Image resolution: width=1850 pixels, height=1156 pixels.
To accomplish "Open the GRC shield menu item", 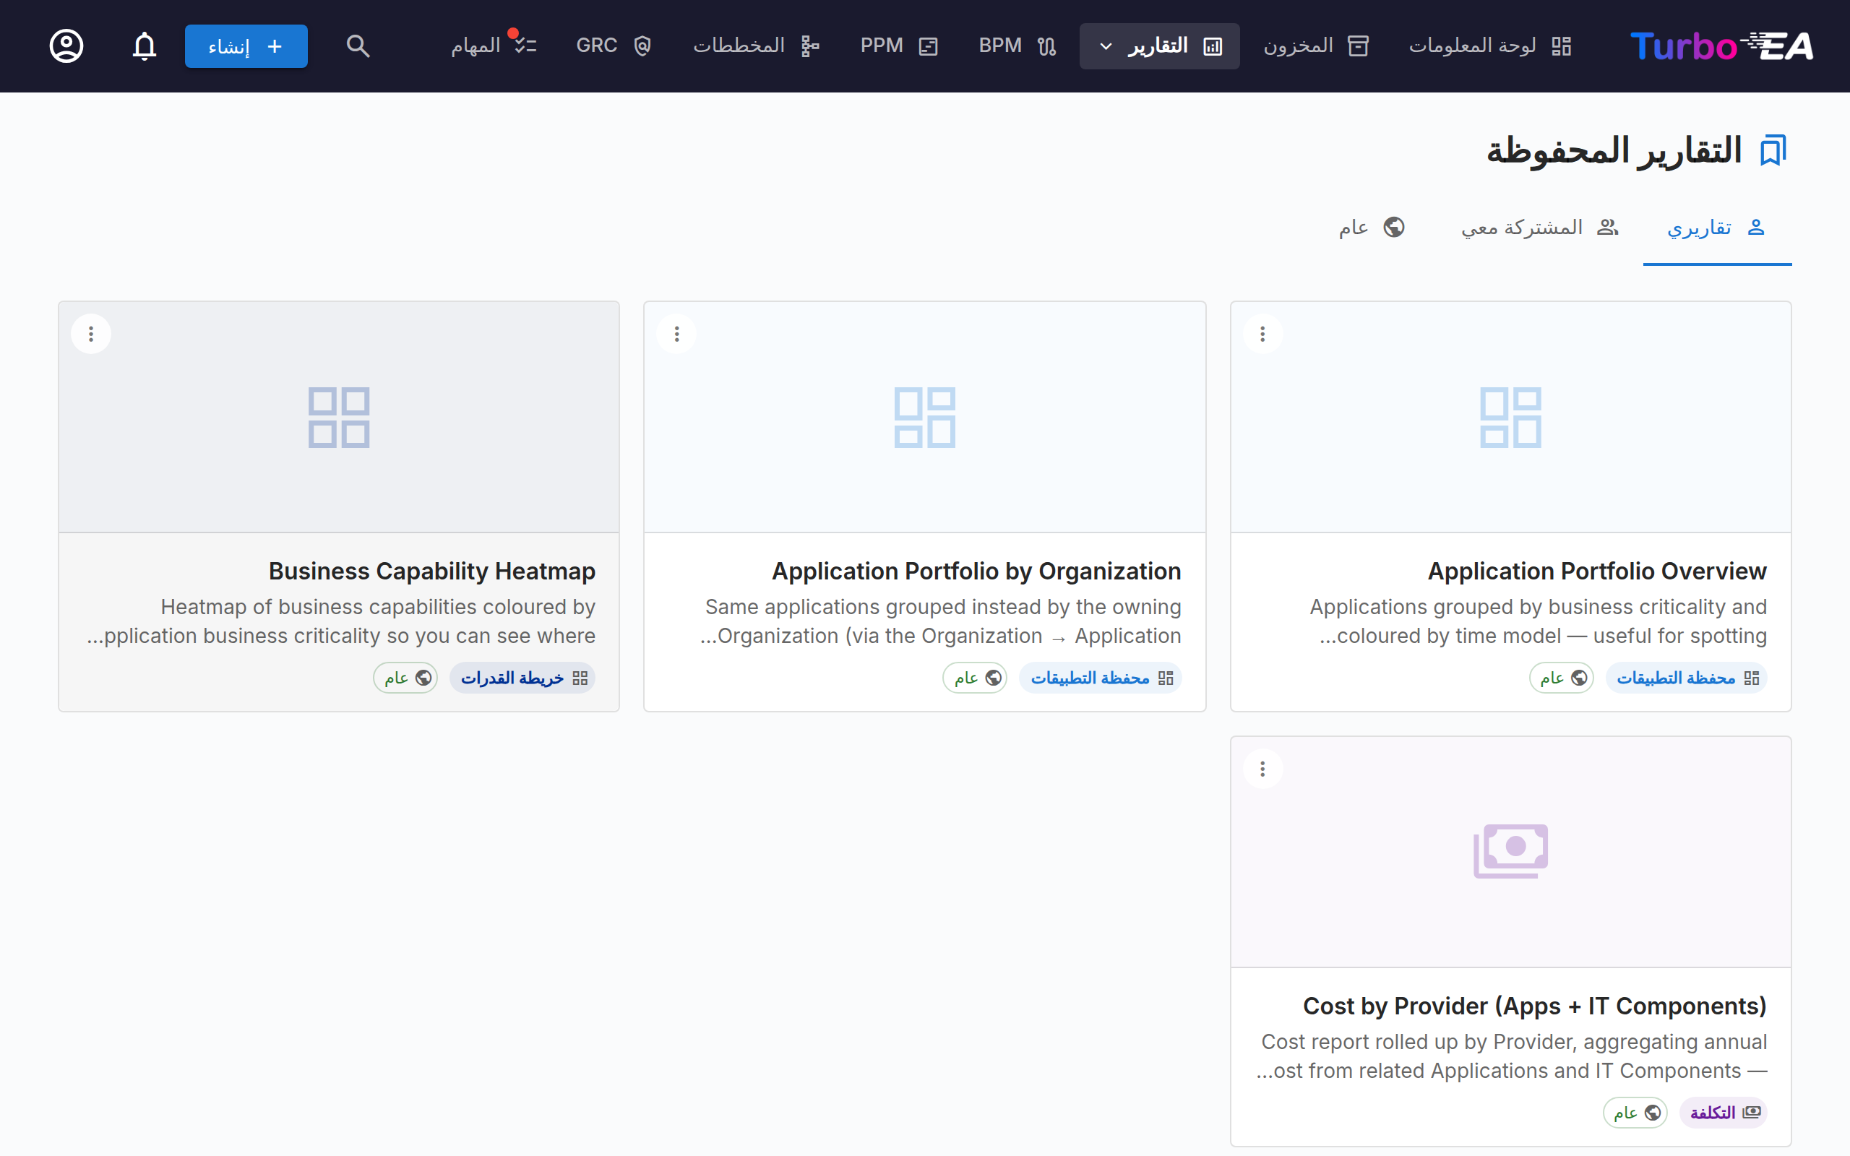I will (614, 46).
